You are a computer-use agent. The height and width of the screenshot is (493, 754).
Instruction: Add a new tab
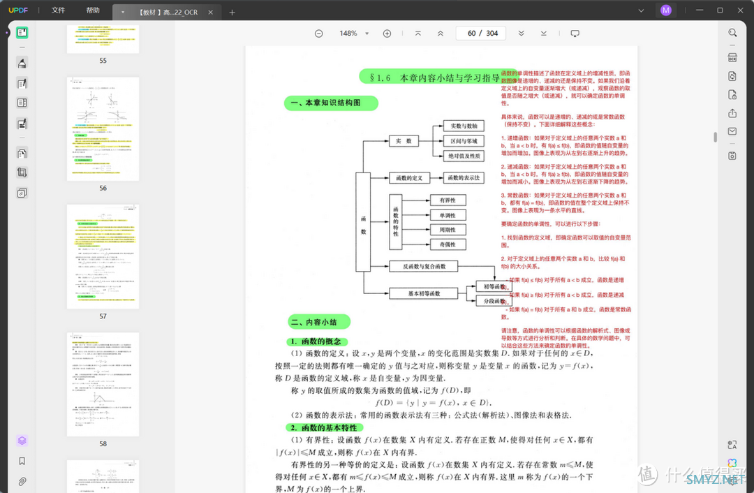[232, 12]
